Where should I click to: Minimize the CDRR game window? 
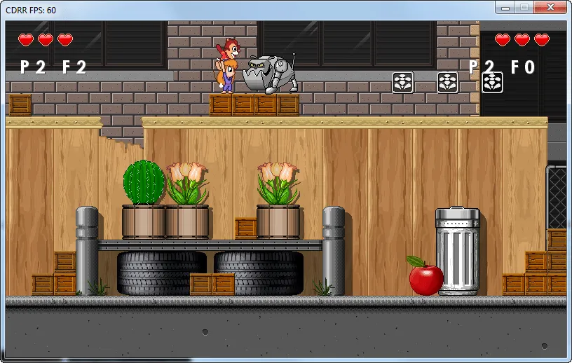tap(505, 7)
